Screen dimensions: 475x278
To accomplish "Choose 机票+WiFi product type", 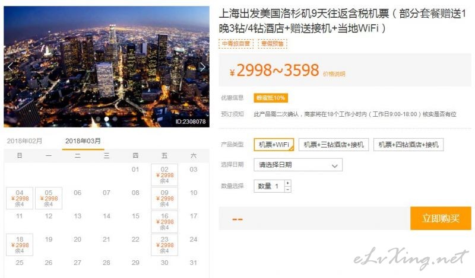I will pyautogui.click(x=274, y=145).
